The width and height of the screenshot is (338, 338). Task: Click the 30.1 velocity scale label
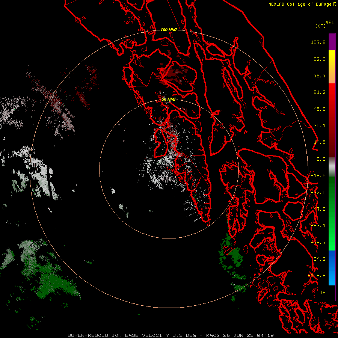(x=320, y=126)
